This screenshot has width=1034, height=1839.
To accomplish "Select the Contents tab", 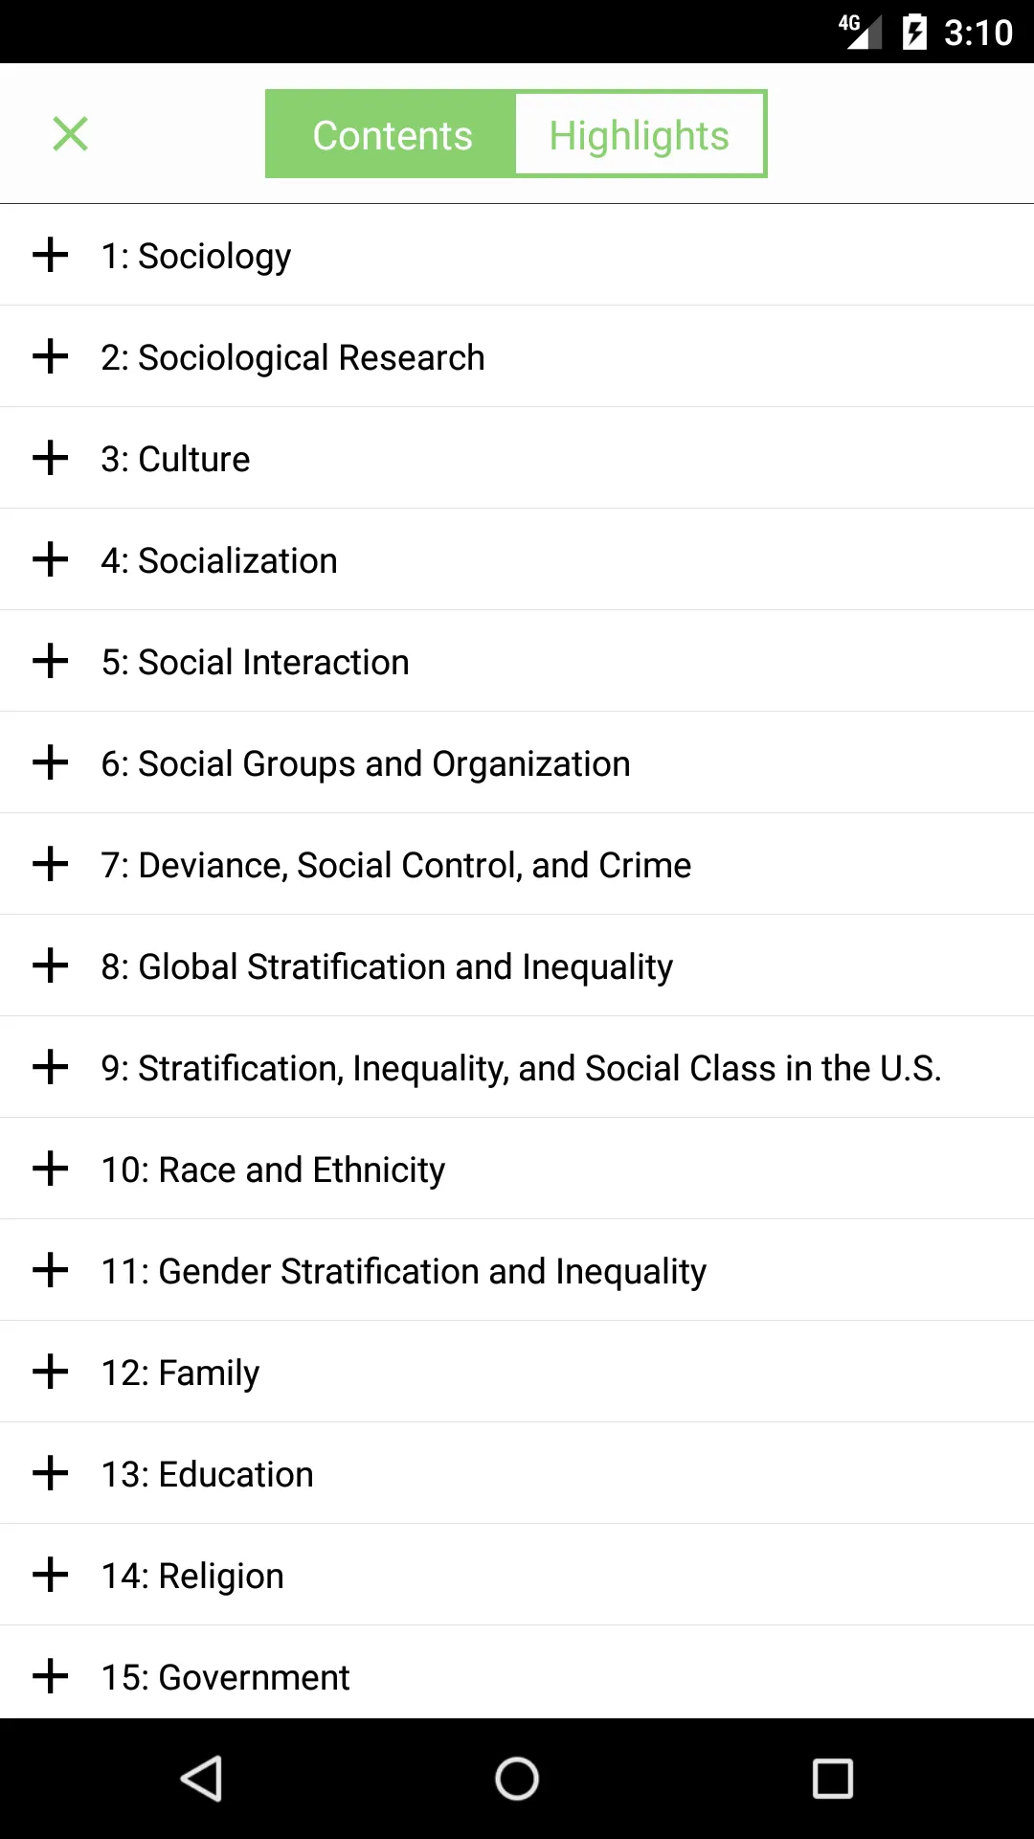I will pos(392,134).
